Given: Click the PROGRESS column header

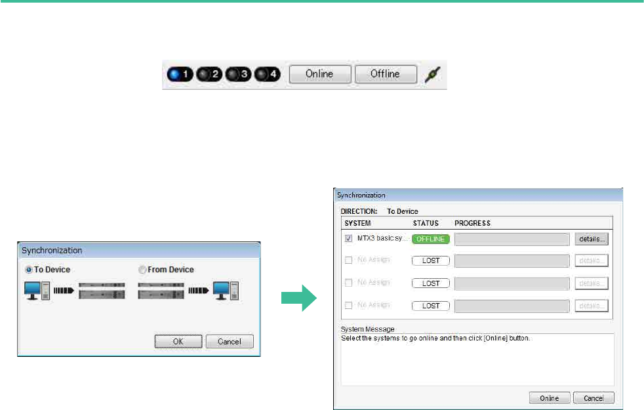Looking at the screenshot, I should (472, 224).
